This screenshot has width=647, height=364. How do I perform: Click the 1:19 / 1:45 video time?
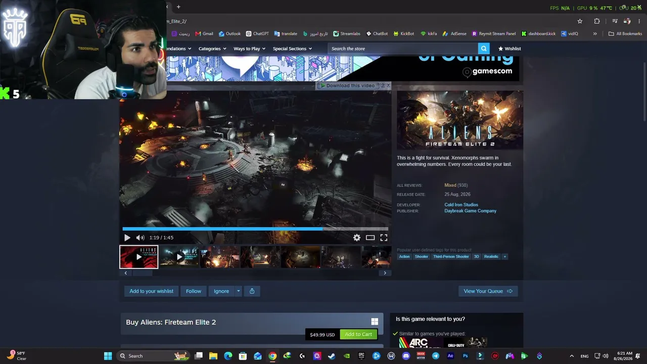point(161,238)
